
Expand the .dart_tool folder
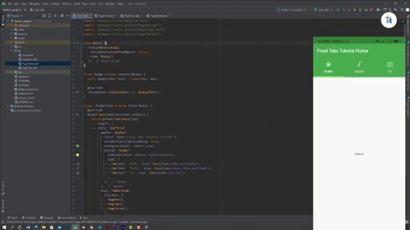[x=12, y=25]
